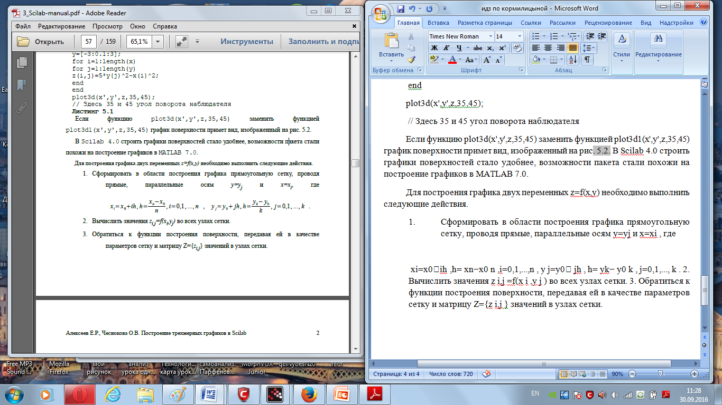Viewport: 722px width, 405px height.
Task: Open page thumbnails panel in Adobe Reader
Action: click(x=22, y=62)
